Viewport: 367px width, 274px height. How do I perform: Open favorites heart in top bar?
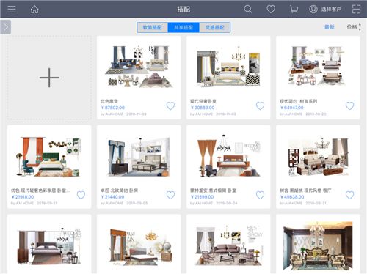click(x=271, y=10)
